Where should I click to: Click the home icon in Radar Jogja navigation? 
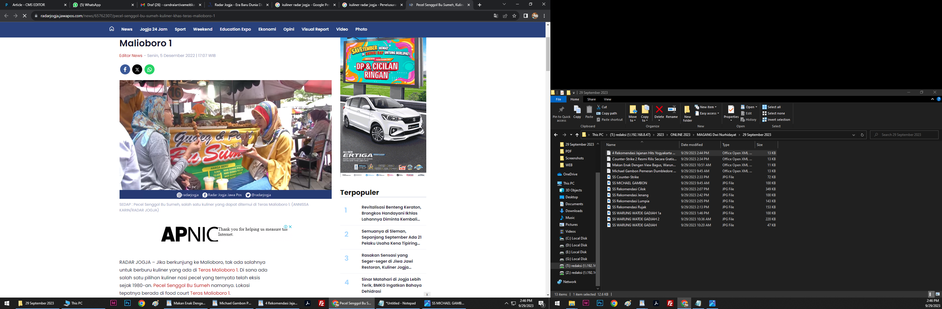click(112, 29)
